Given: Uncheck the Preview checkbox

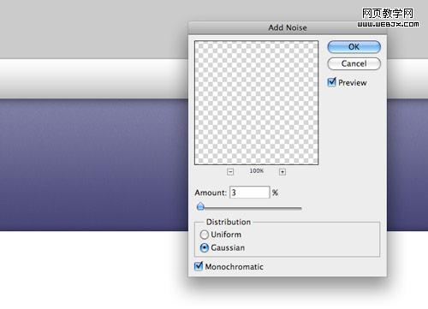Looking at the screenshot, I should [332, 82].
